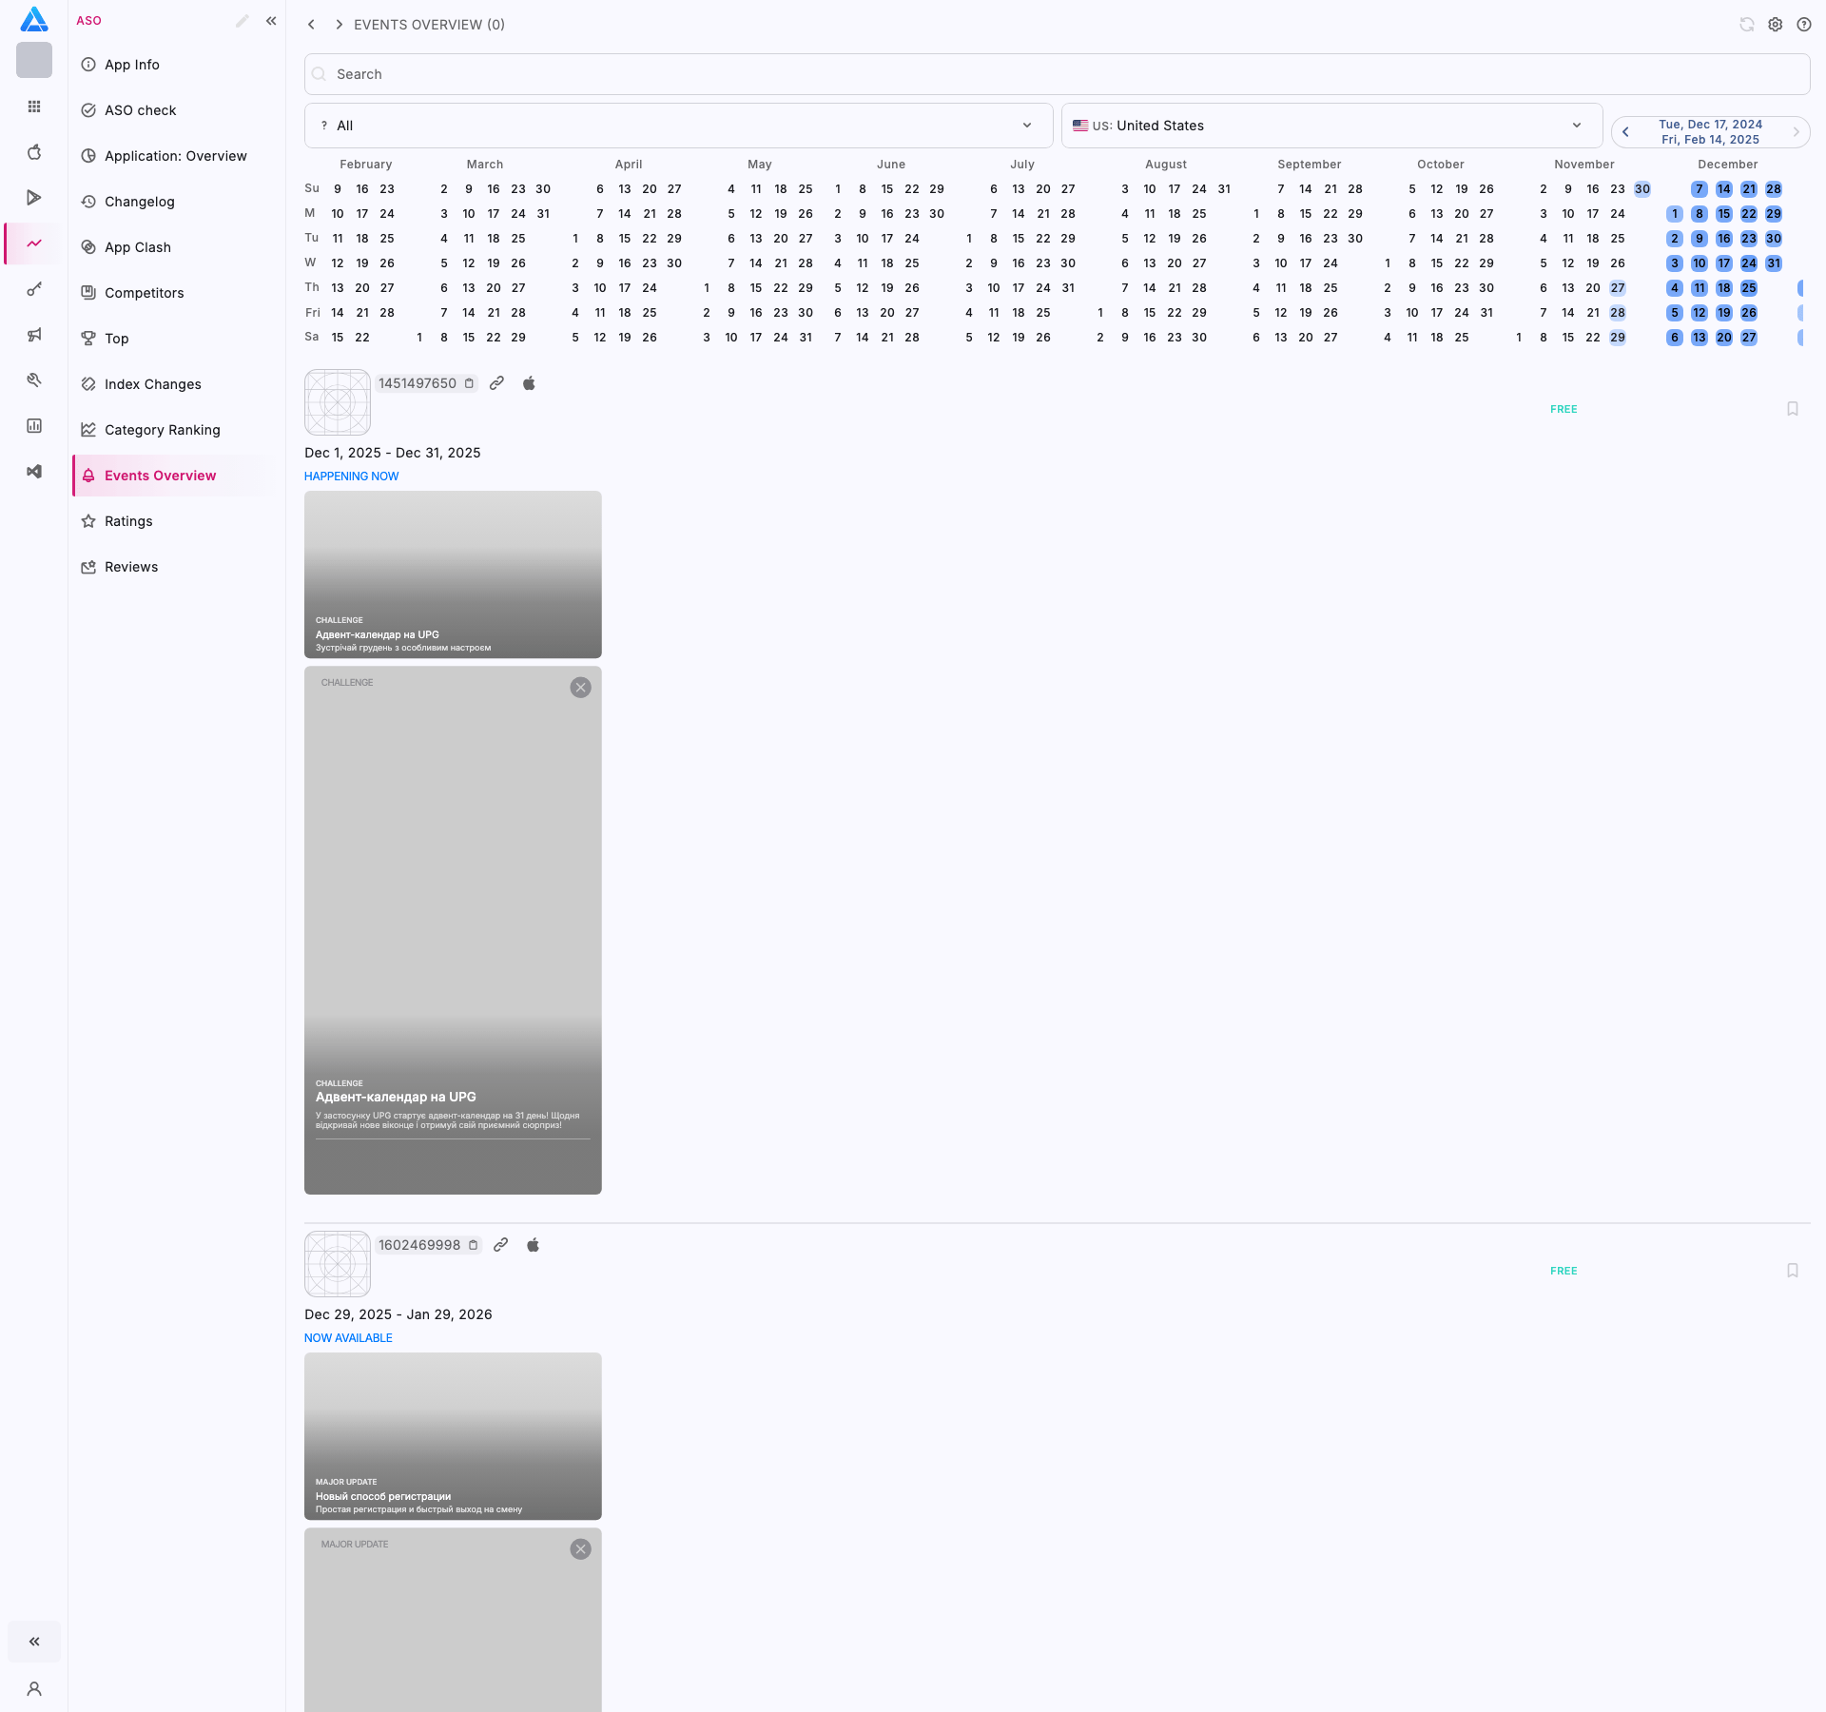The width and height of the screenshot is (1826, 1712).
Task: Select the Apple App Store rail icon
Action: (x=34, y=152)
